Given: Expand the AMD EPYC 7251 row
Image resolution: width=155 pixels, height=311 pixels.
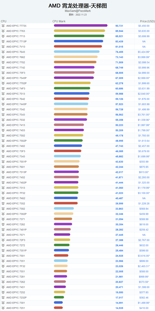Looking at the screenshot, I should (3, 308).
